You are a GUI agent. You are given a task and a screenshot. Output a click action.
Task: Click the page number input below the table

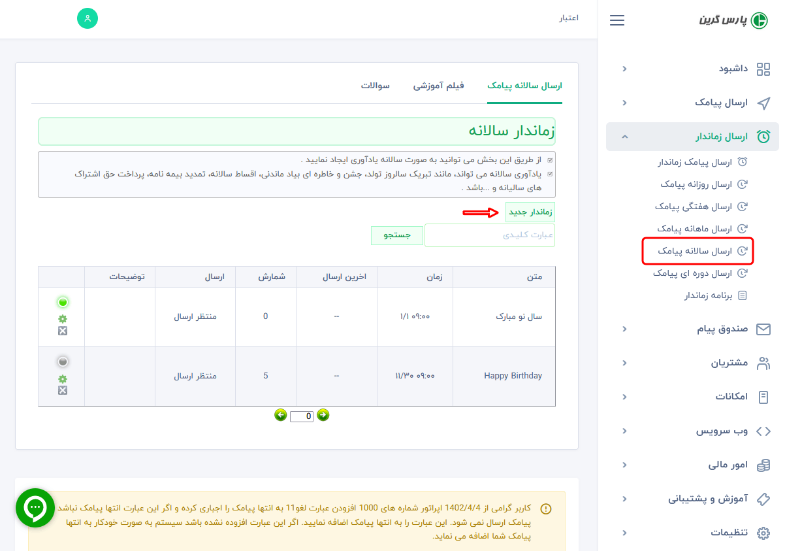tap(301, 416)
